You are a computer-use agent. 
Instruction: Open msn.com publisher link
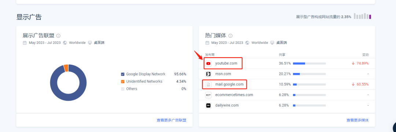click(x=223, y=74)
